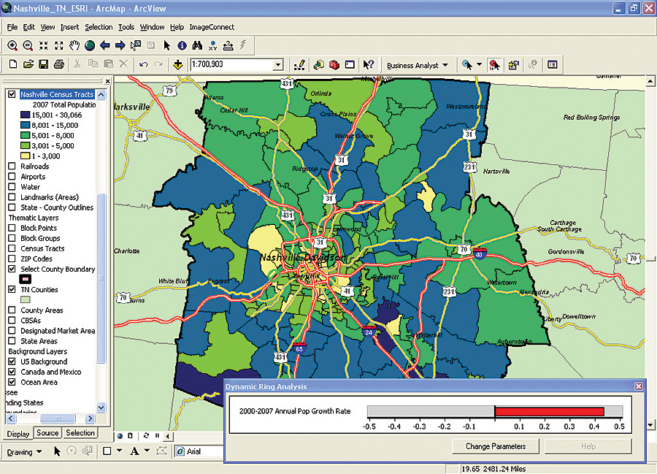Click the Fixed Zoom Out icon
This screenshot has width=657, height=474.
point(58,45)
